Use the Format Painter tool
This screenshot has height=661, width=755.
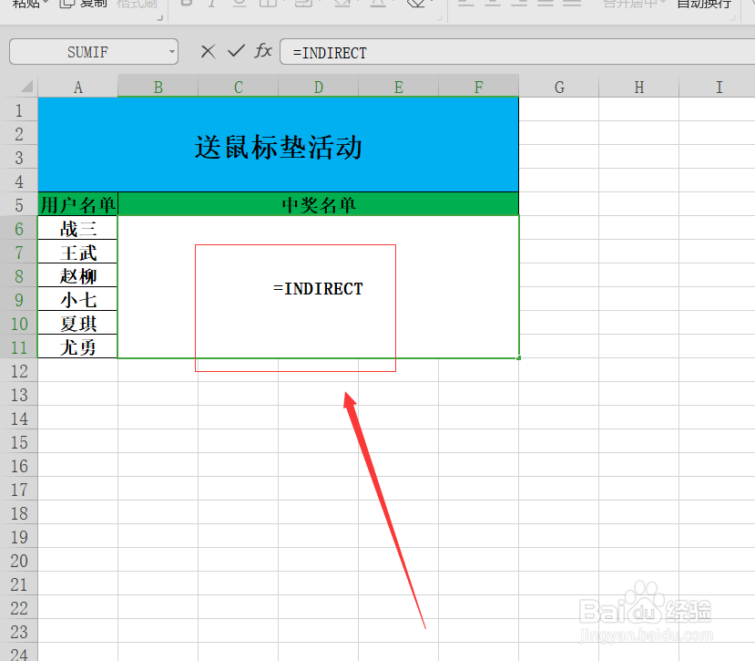135,5
